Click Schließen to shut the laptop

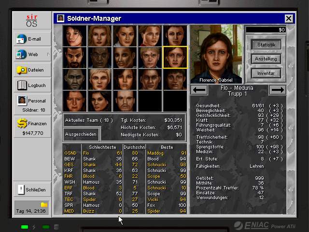click(x=32, y=189)
